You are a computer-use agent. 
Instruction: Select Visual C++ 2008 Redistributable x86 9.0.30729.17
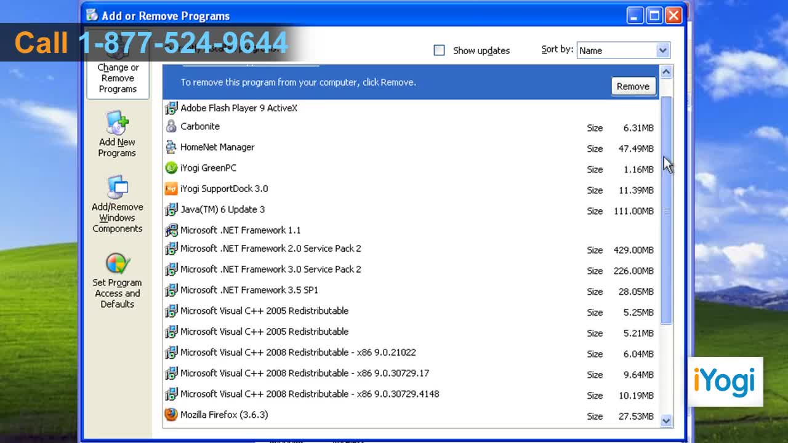pos(305,373)
